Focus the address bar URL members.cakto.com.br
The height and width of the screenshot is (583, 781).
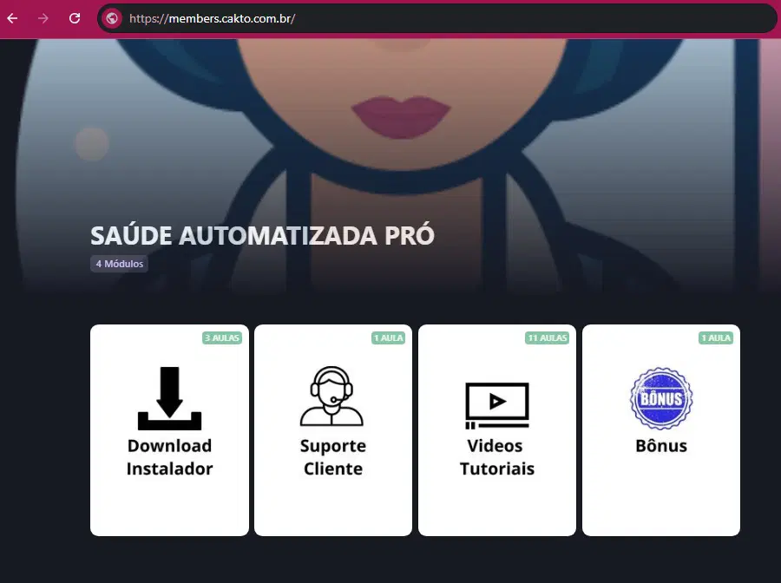438,18
